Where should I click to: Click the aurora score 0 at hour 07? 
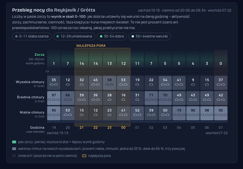221,63
